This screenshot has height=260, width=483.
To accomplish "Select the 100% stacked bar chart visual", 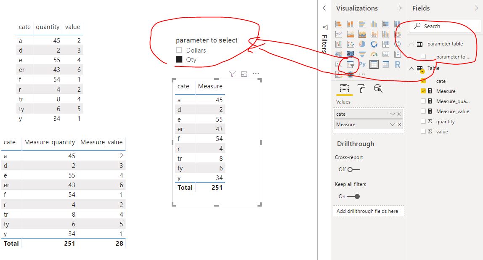I will click(386, 24).
